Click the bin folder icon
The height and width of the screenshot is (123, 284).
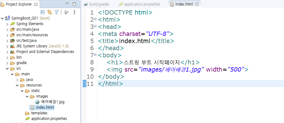(x=12, y=57)
